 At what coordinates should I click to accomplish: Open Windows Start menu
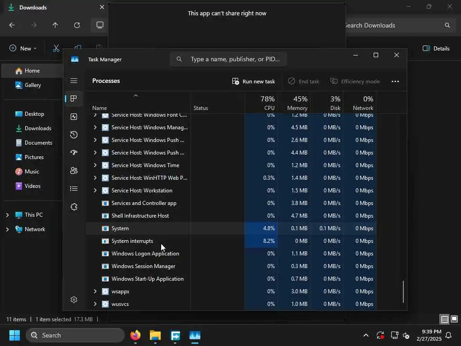click(x=14, y=335)
